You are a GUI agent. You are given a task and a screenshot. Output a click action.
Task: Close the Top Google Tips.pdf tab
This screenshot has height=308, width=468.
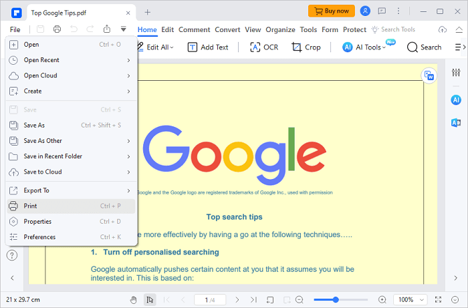pyautogui.click(x=128, y=13)
